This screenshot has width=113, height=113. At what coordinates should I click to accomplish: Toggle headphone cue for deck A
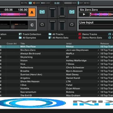click(x=42, y=12)
